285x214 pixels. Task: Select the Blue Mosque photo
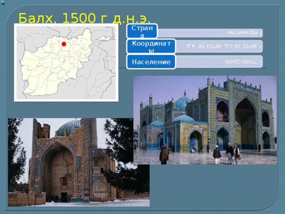[205, 120]
